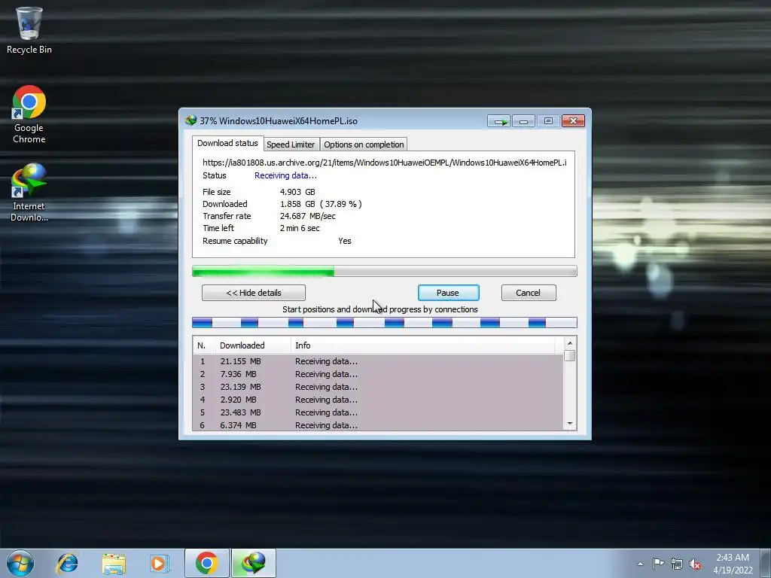Launch Internet Explorer from taskbar
This screenshot has height=578, width=771.
point(67,563)
